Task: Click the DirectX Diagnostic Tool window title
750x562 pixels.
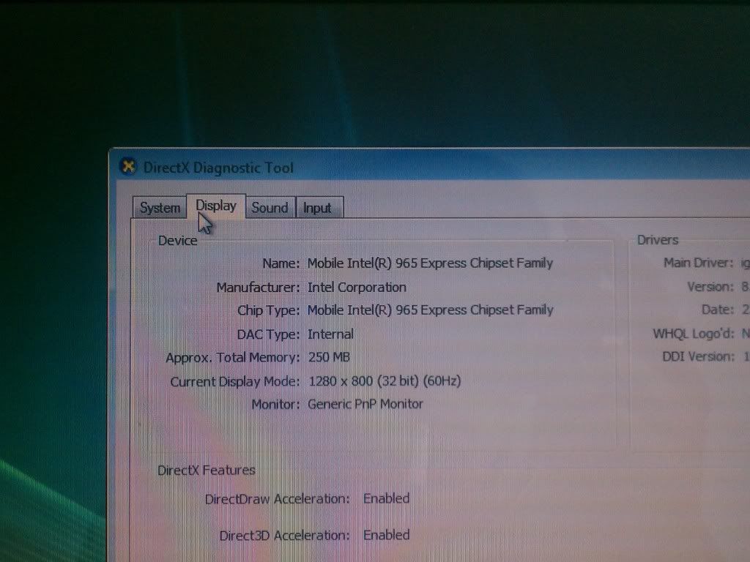Action: click(218, 168)
